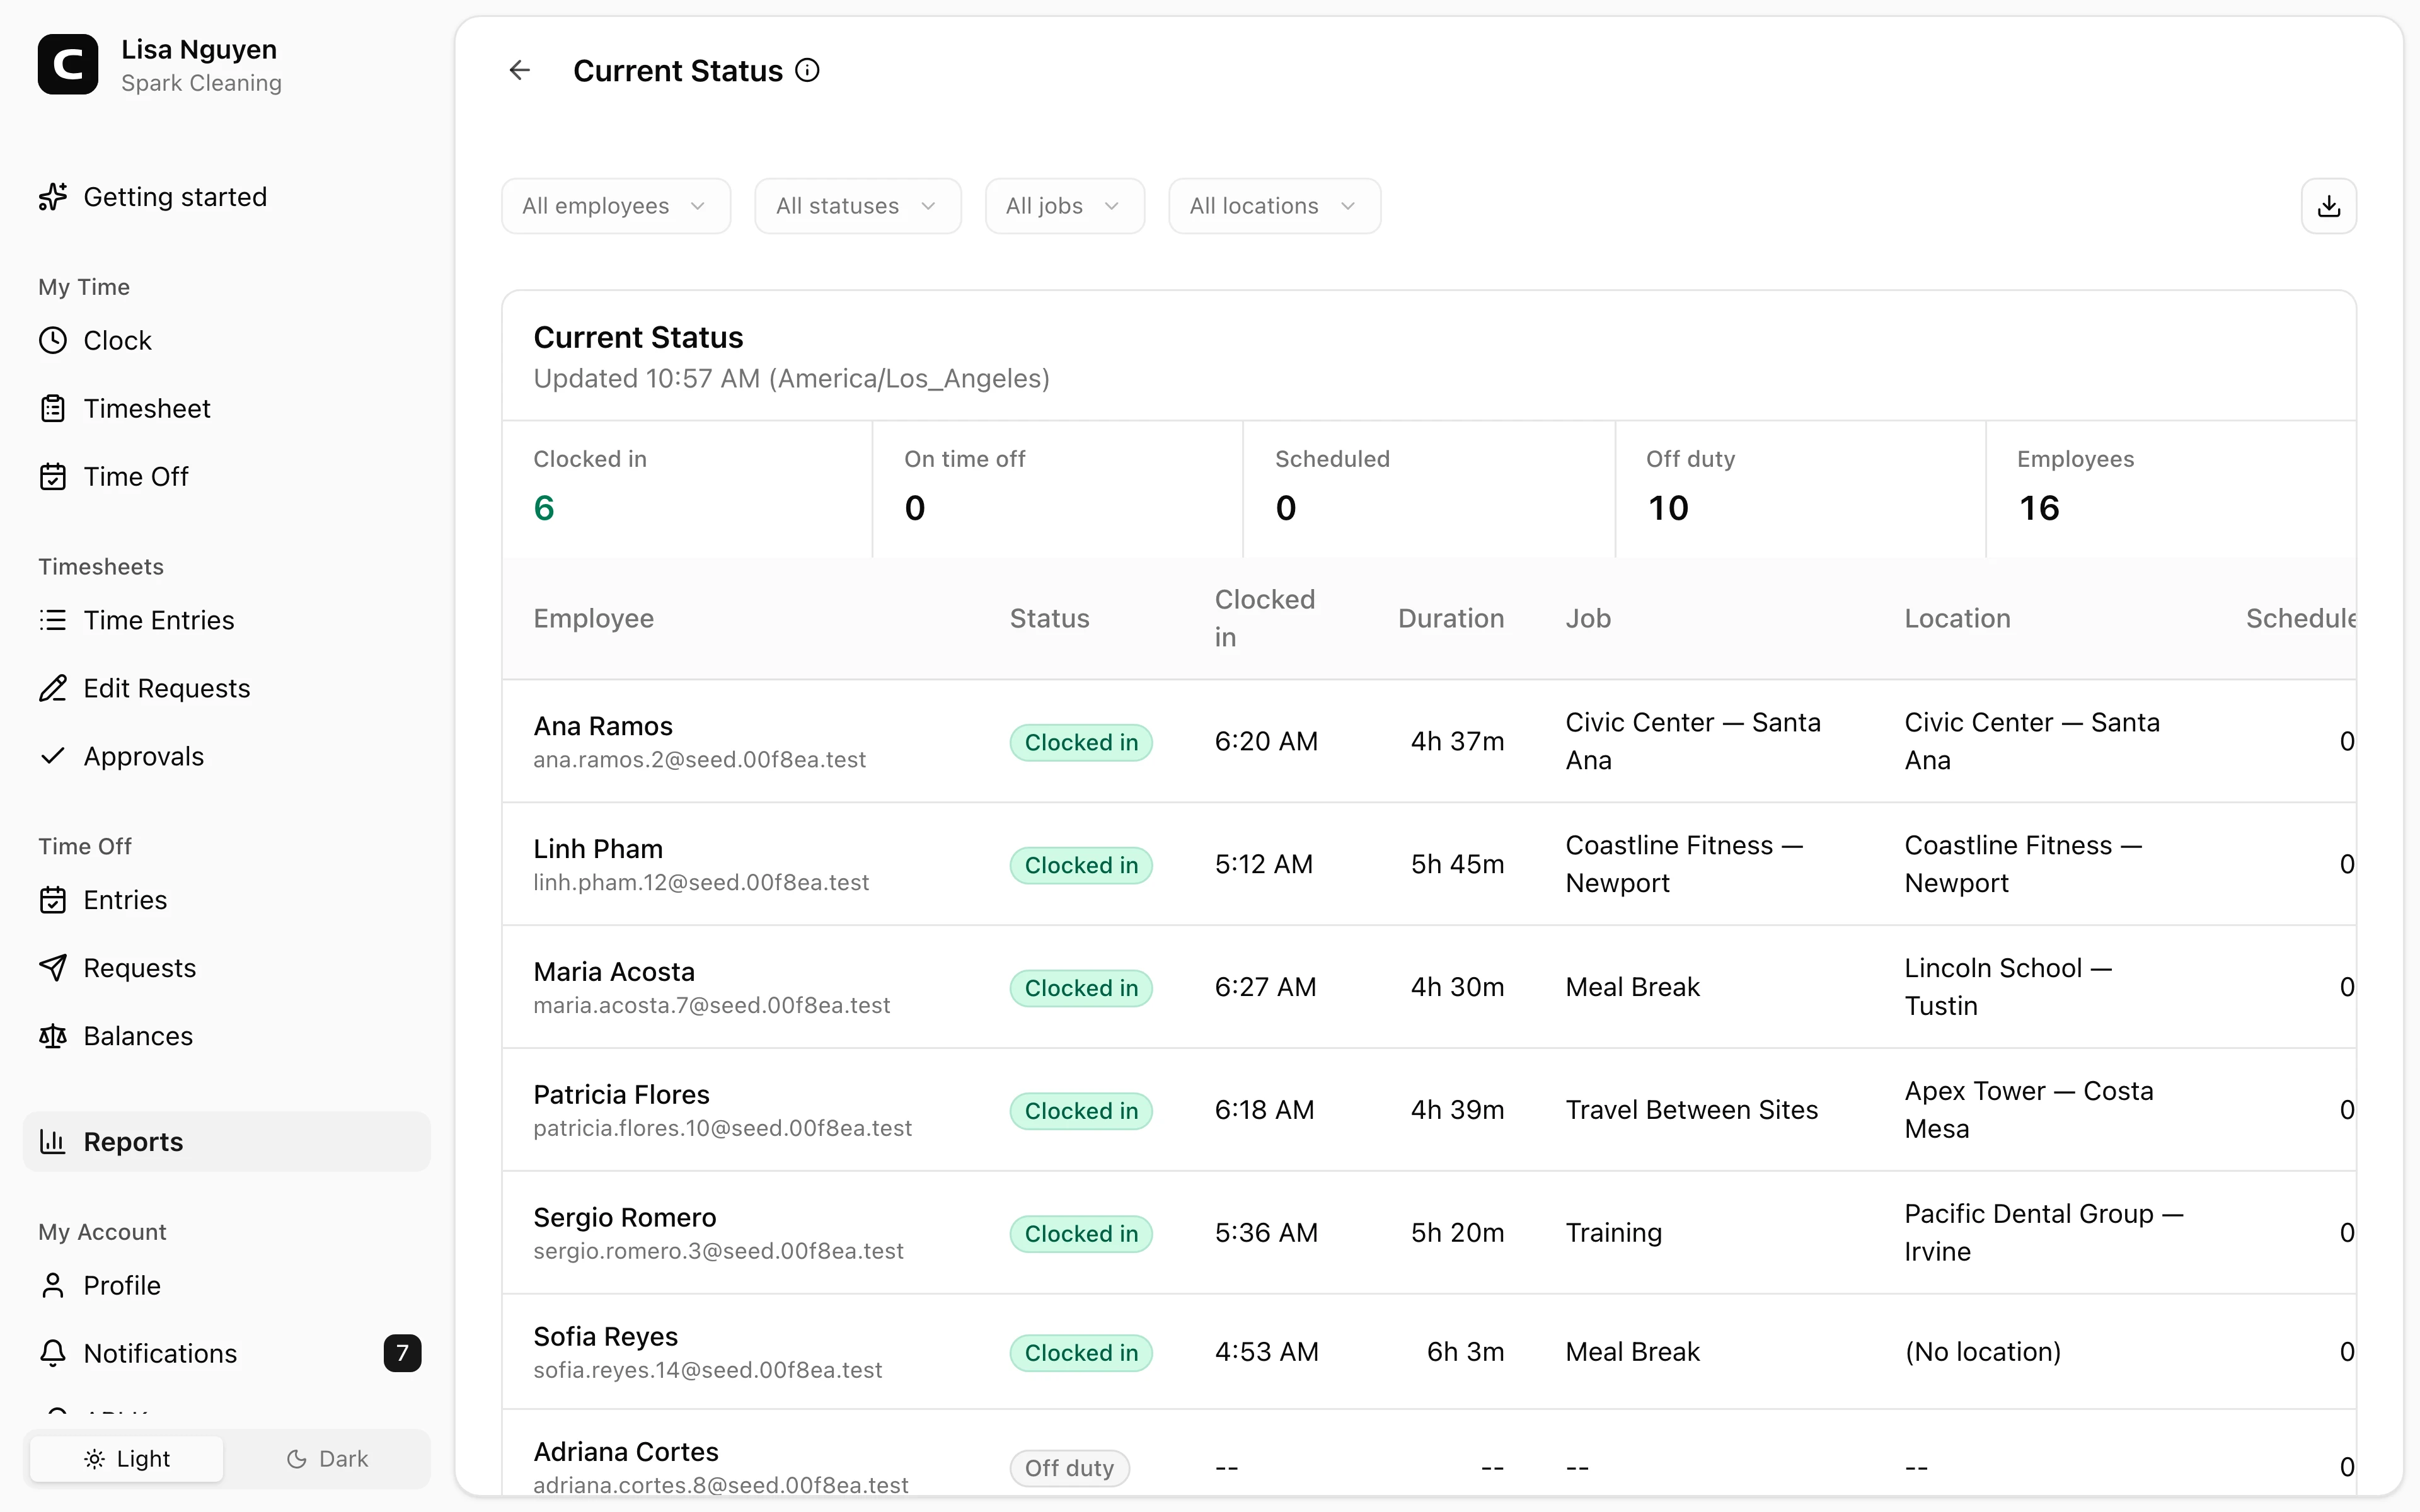This screenshot has height=1512, width=2420.
Task: Click the notifications badge showing 7
Action: (x=402, y=1354)
